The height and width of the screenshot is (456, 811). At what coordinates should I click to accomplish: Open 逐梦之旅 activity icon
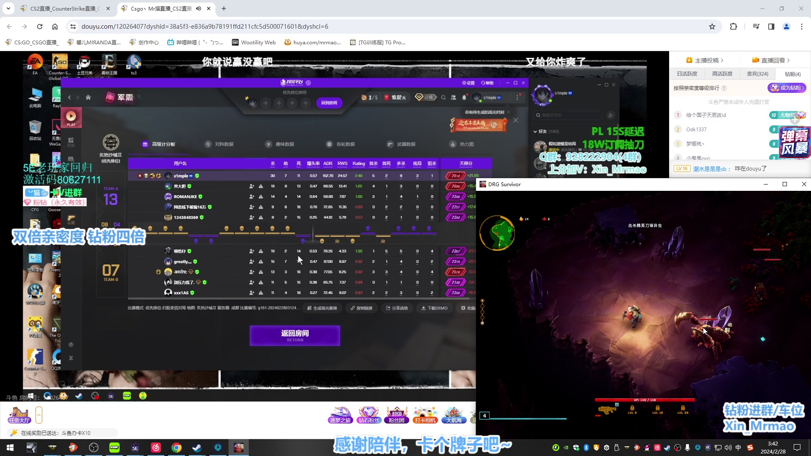[340, 415]
